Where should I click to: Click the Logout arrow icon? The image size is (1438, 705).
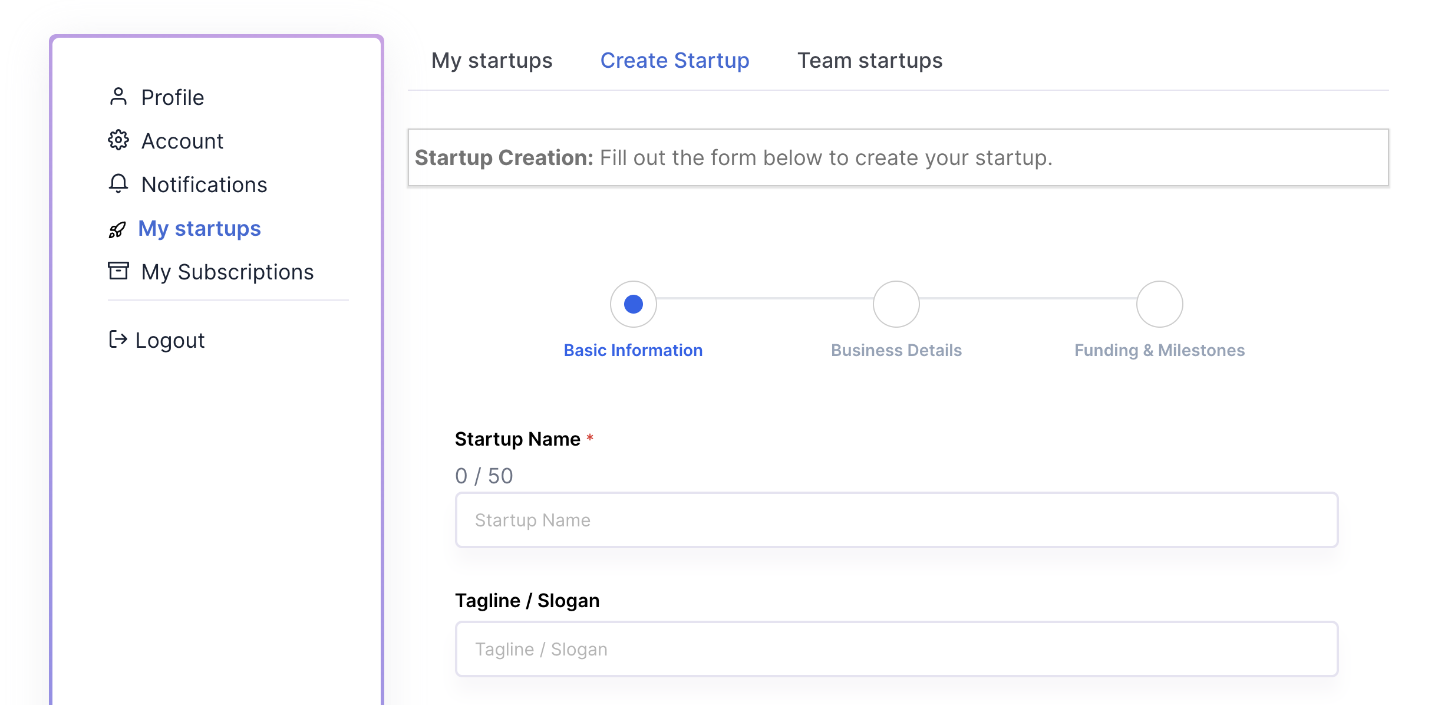[x=118, y=339]
